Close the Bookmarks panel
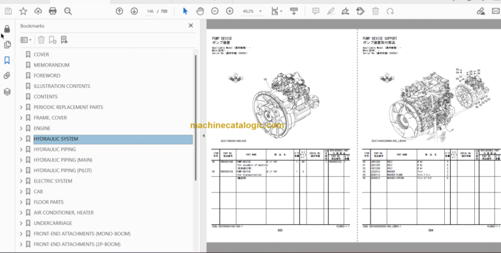 coord(190,25)
